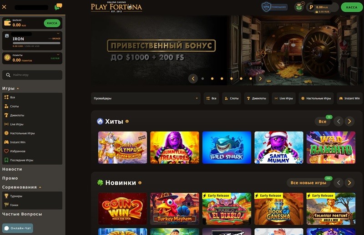Click the Последние Игры bookmark icon
The height and width of the screenshot is (235, 364).
pos(6,160)
